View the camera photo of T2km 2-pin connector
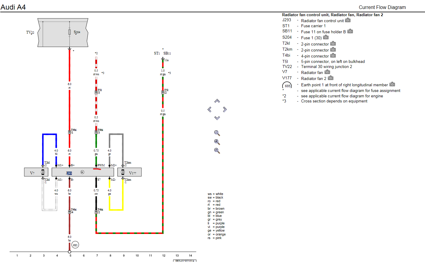Screen dimensions: 425x269 333,50
